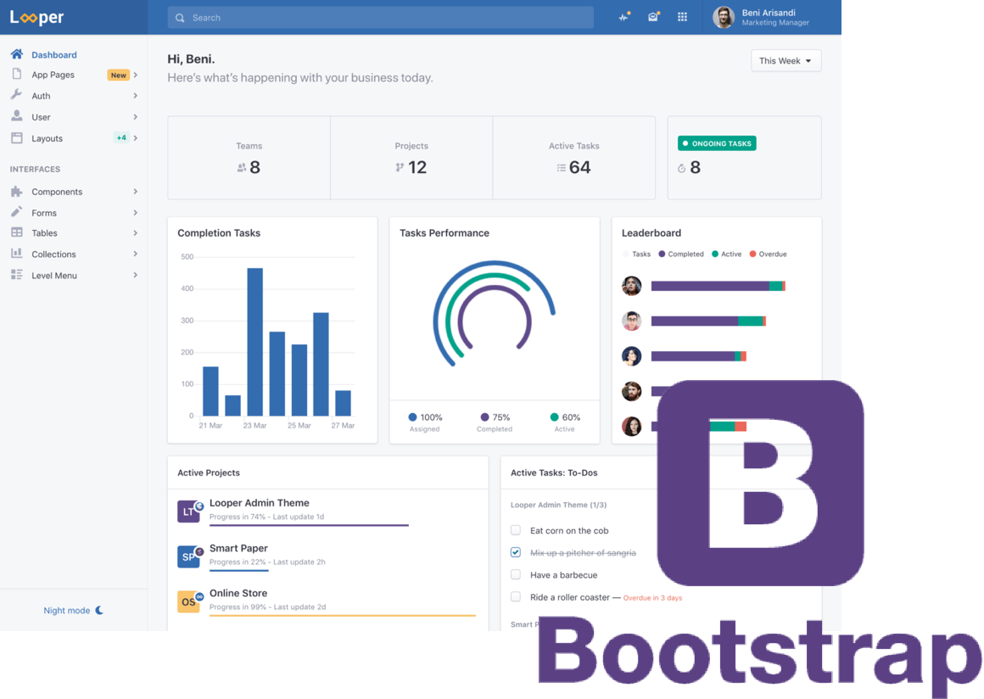
Task: Click the activity pulse icon in header
Action: pos(624,17)
